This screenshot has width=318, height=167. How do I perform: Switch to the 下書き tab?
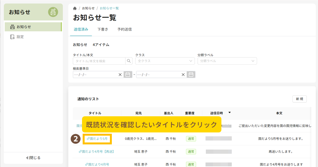(103, 29)
